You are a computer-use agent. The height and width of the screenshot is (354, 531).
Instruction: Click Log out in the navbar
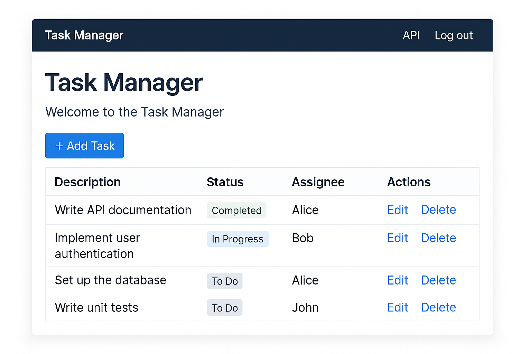[x=454, y=35]
